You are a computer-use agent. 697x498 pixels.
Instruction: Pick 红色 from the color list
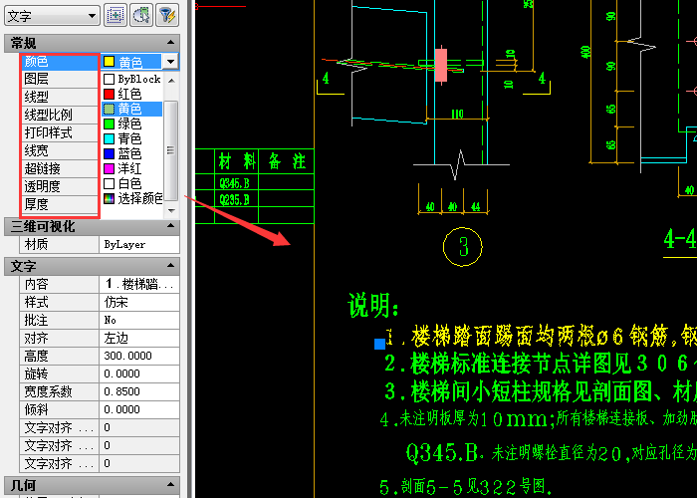pyautogui.click(x=132, y=94)
